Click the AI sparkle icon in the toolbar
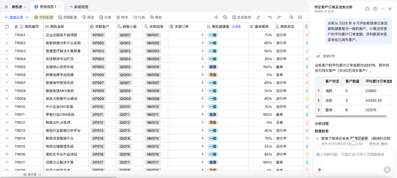This screenshot has width=397, height=178. click(x=216, y=17)
